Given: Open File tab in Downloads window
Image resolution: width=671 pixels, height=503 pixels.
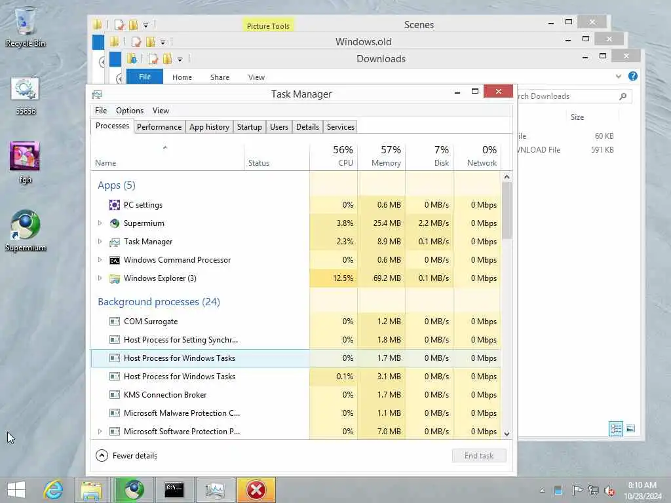Looking at the screenshot, I should [145, 77].
